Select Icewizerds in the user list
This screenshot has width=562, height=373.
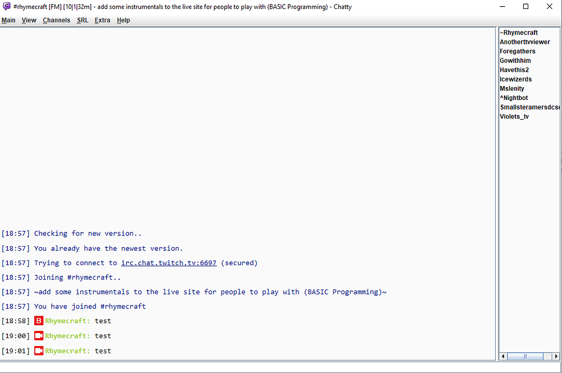pyautogui.click(x=516, y=79)
